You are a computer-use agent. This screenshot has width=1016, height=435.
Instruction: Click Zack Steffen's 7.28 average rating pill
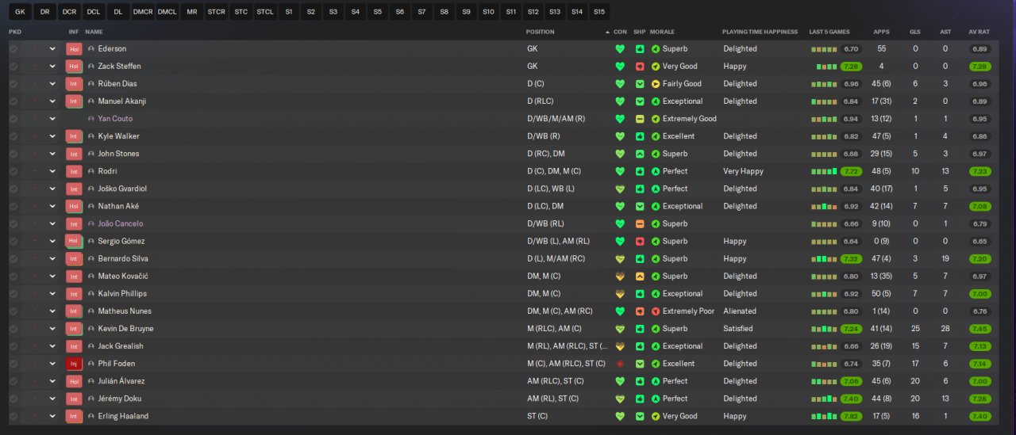pos(979,67)
